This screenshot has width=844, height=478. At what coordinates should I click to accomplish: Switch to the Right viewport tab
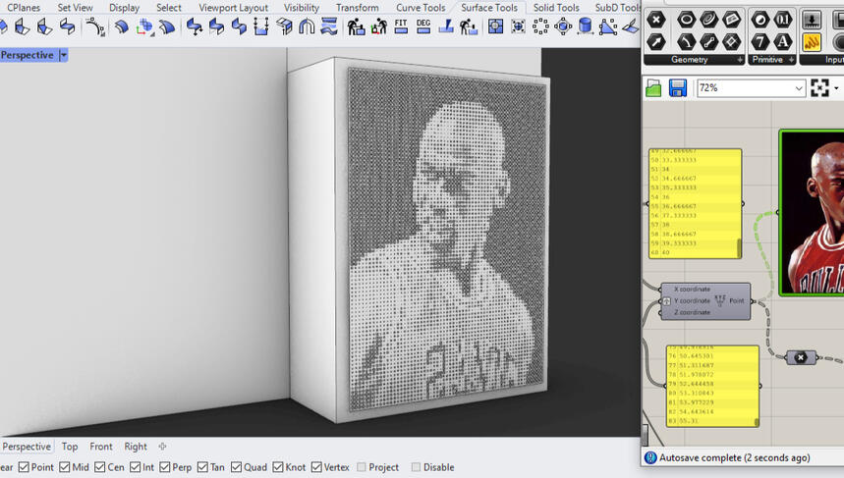click(136, 447)
